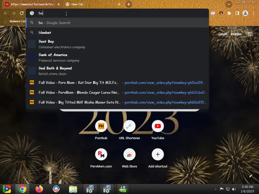
Task: Click the Google logo icon in the address bar
Action: click(x=32, y=13)
